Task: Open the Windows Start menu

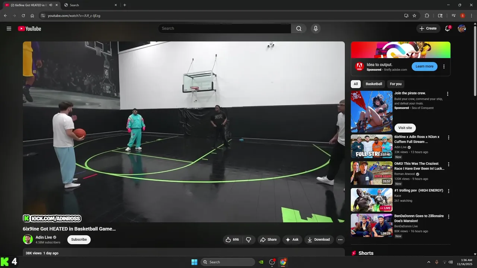Action: coord(194,262)
